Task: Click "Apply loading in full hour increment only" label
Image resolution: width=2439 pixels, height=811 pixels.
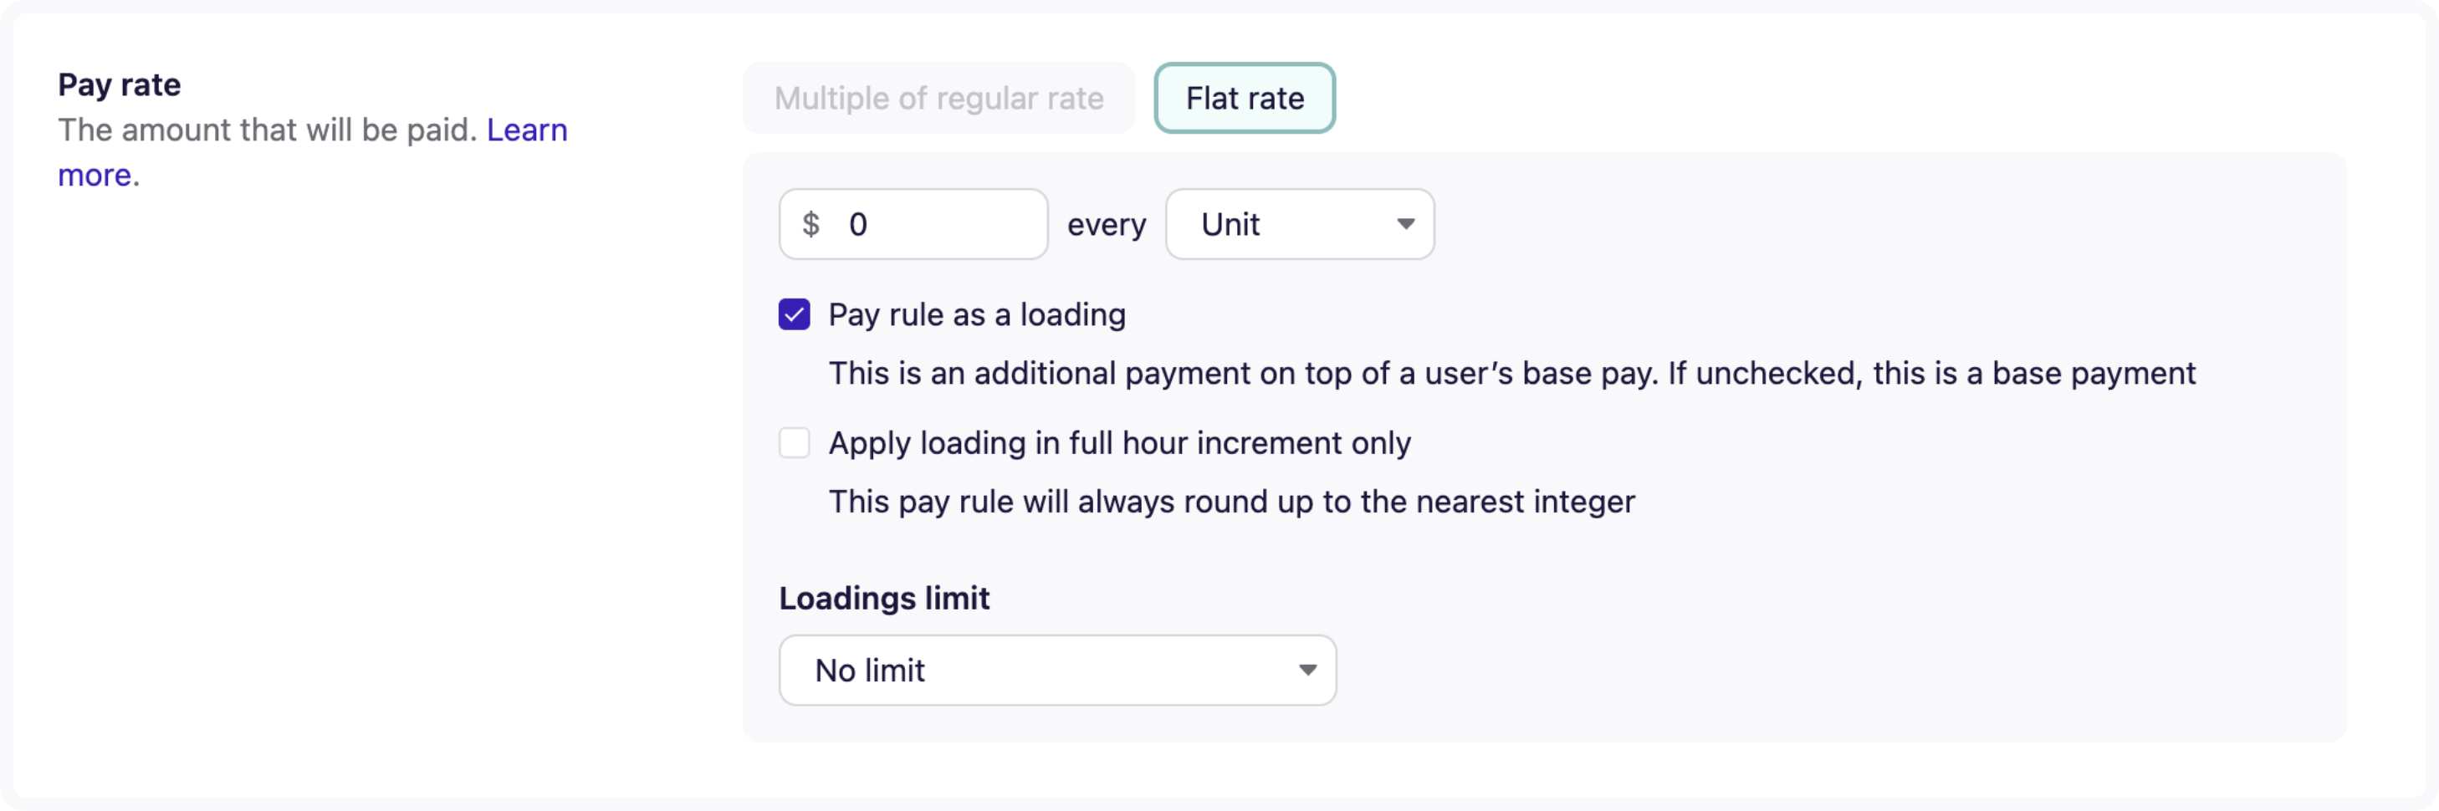Action: 1119,443
